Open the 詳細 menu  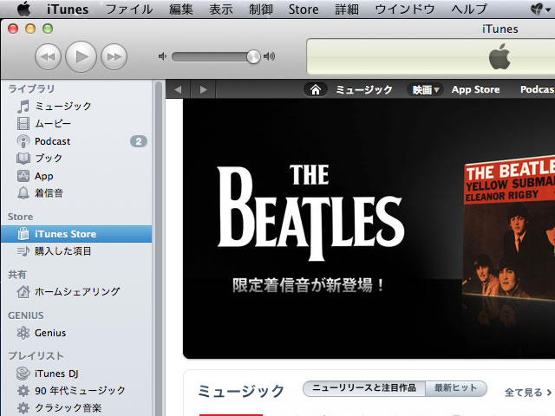[347, 10]
